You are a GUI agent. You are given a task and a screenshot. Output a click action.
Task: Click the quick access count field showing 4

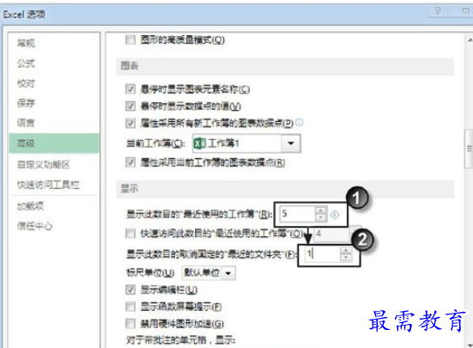tap(332, 234)
